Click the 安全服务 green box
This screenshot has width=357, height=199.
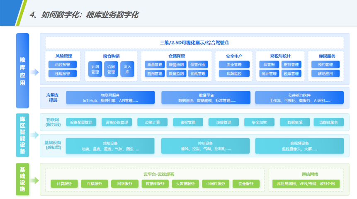tap(246, 184)
